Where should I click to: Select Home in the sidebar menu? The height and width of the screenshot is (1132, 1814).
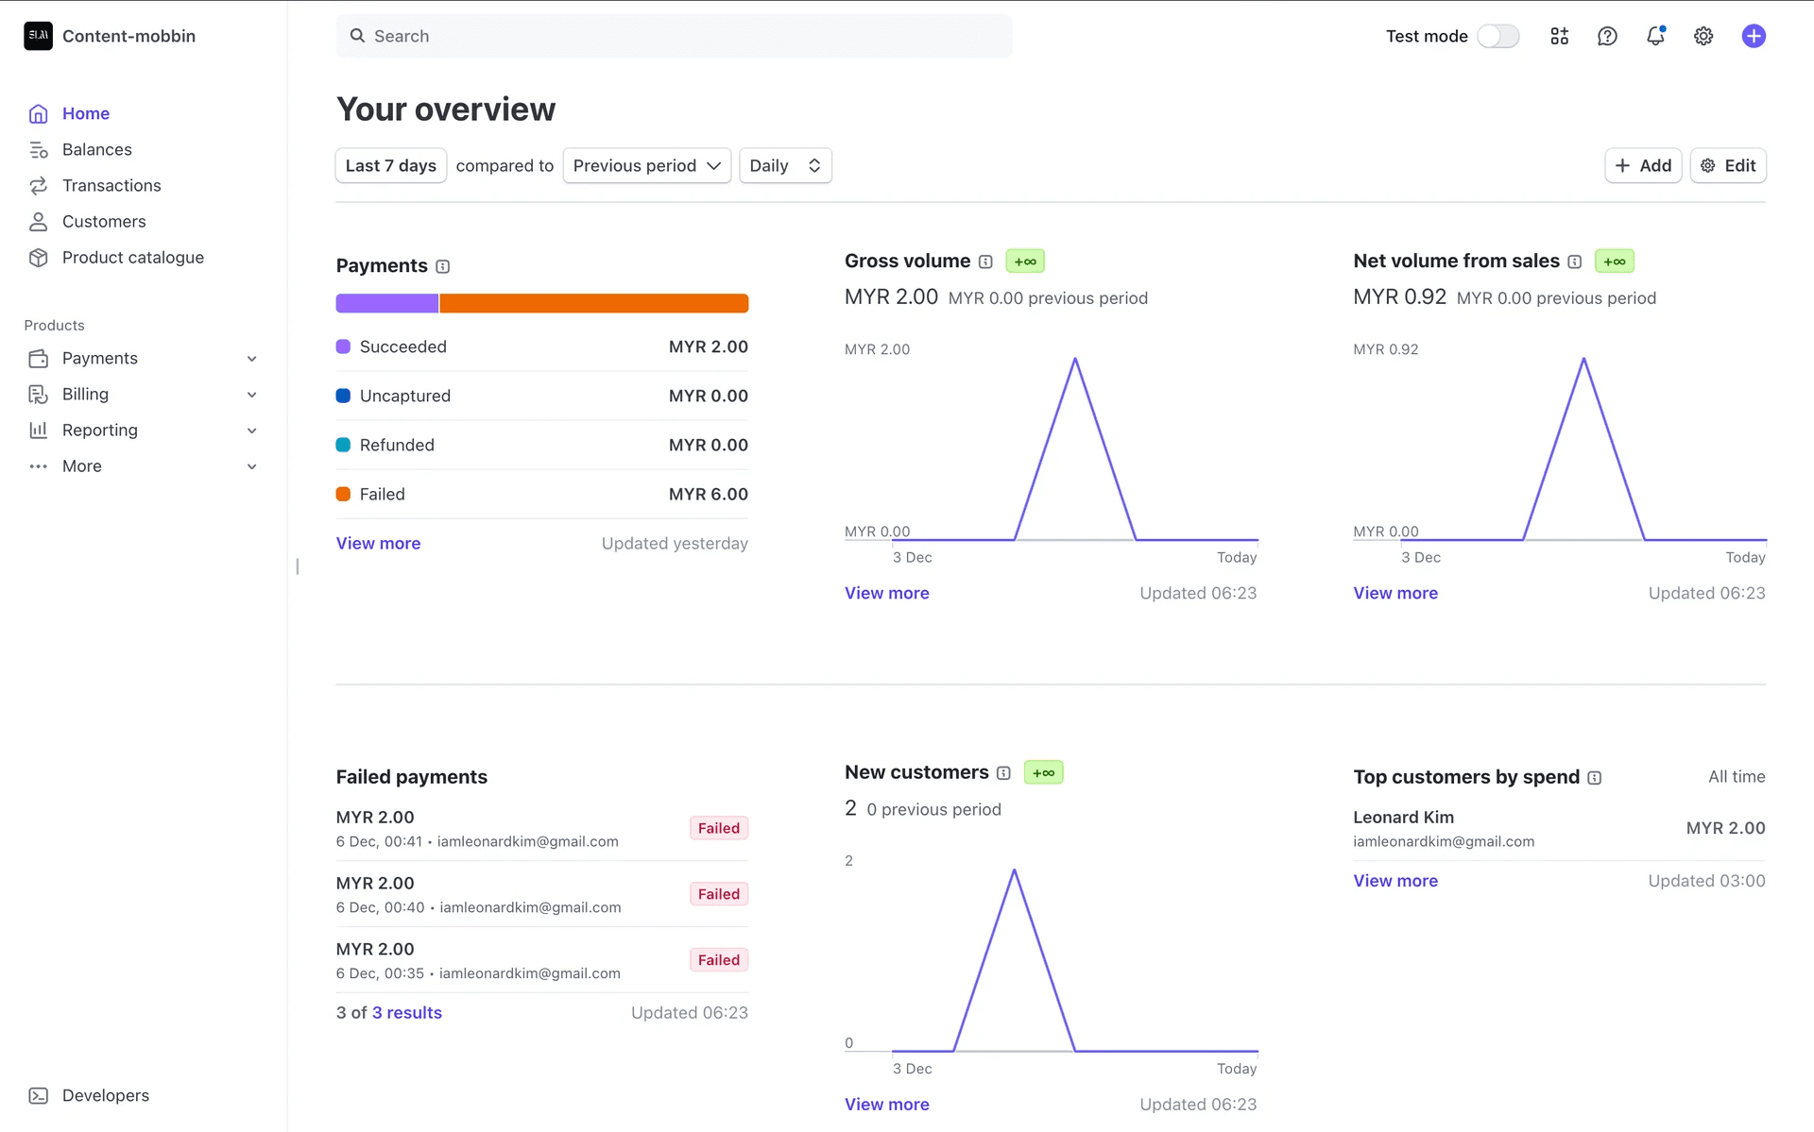coord(85,113)
